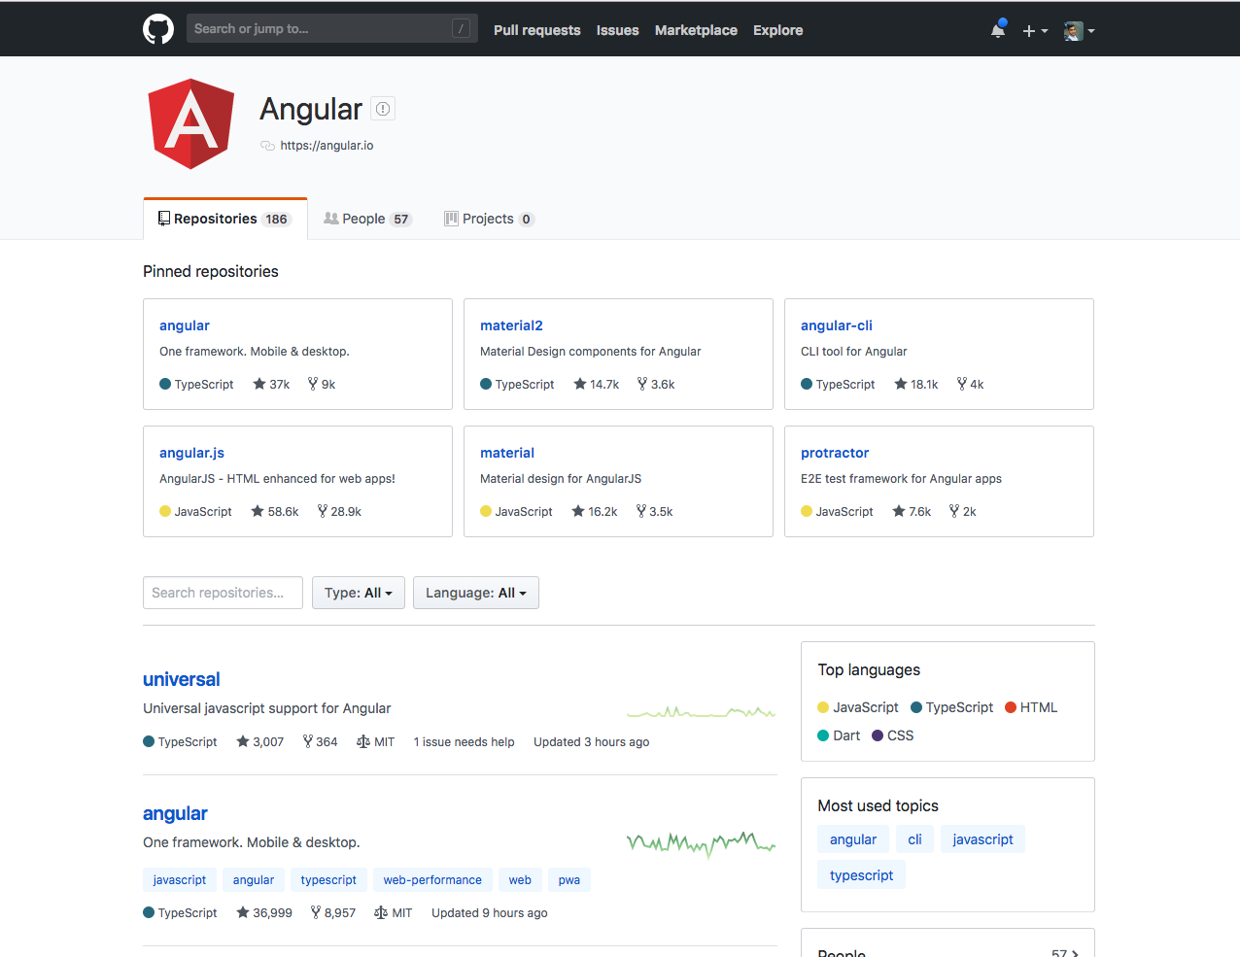Select javascript in Most used topics
Viewport: 1240px width, 957px height.
(x=982, y=839)
